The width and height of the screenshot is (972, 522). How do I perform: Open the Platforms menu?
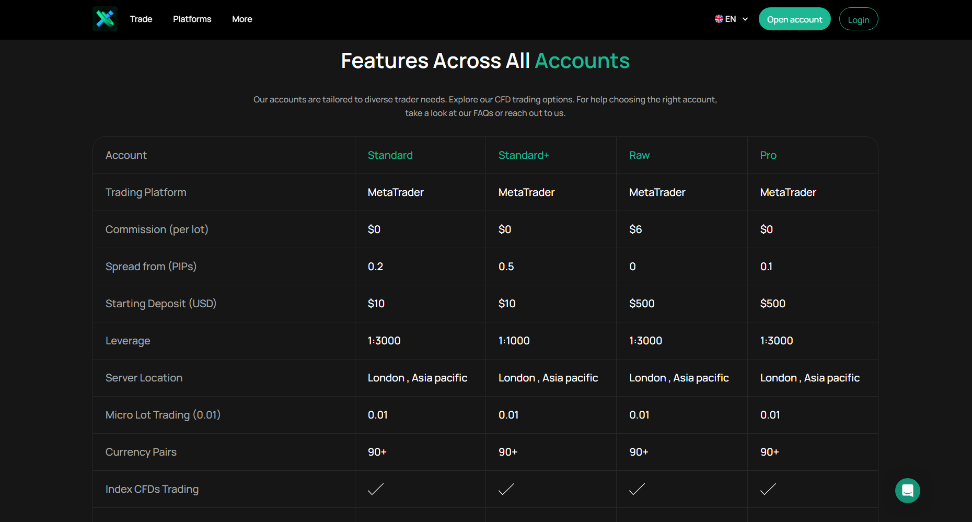click(192, 19)
